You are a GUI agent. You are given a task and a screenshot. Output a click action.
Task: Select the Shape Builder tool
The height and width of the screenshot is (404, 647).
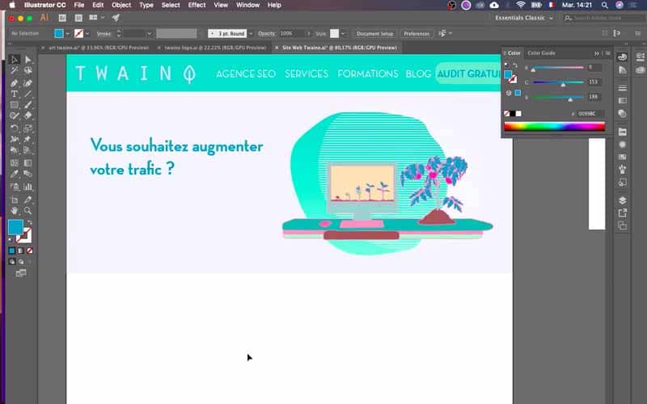[x=14, y=150]
